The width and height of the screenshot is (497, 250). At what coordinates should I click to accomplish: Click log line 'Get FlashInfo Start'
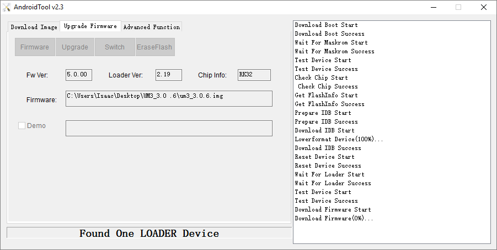pyautogui.click(x=326, y=95)
